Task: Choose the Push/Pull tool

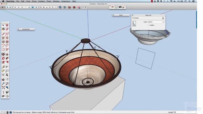Action: (7, 54)
